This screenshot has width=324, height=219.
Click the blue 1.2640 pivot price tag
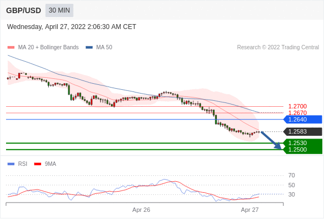click(303, 119)
